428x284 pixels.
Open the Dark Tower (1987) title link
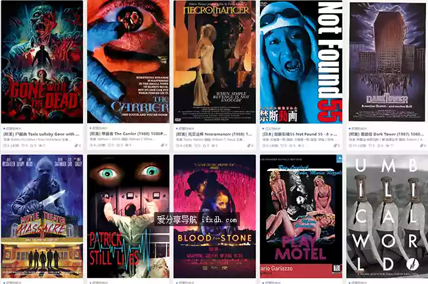coord(386,134)
